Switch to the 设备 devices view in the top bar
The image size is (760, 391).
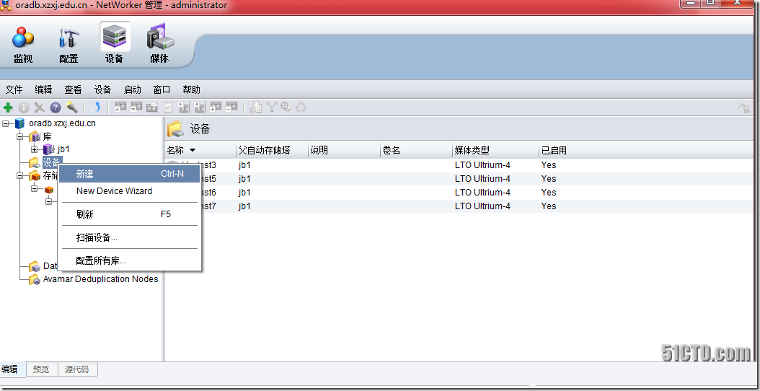115,44
